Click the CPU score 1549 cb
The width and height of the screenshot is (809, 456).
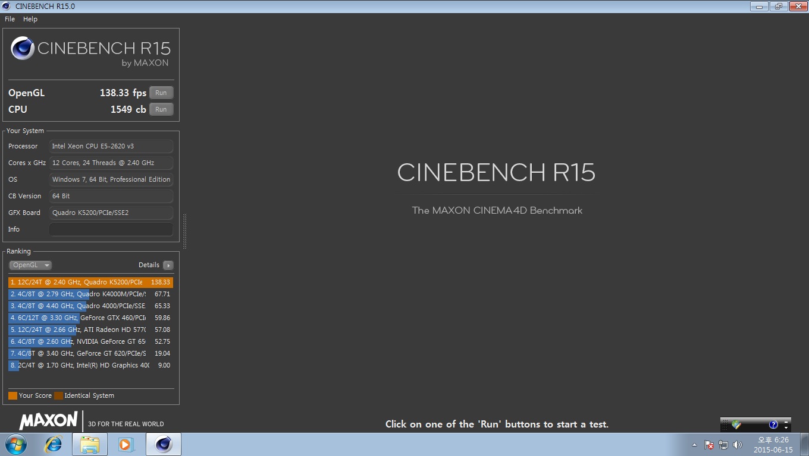(x=128, y=109)
